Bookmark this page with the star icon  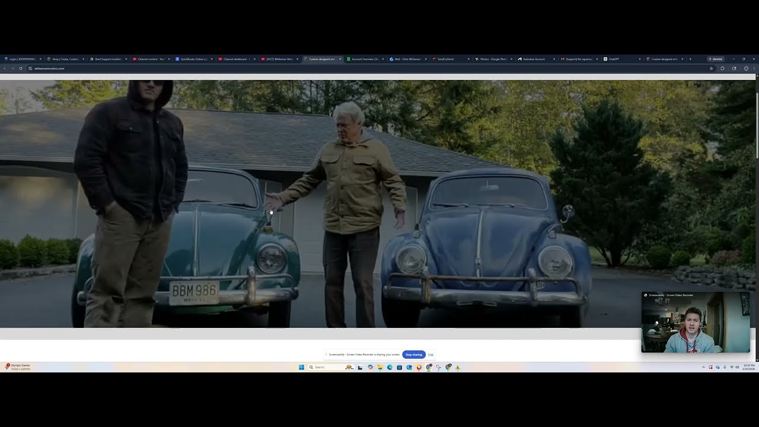(x=712, y=68)
